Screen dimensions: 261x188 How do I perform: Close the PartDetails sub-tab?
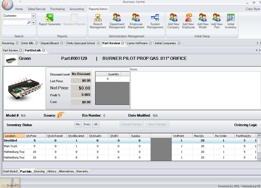click(43, 50)
